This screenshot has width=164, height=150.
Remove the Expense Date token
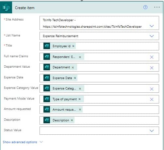point(75,78)
